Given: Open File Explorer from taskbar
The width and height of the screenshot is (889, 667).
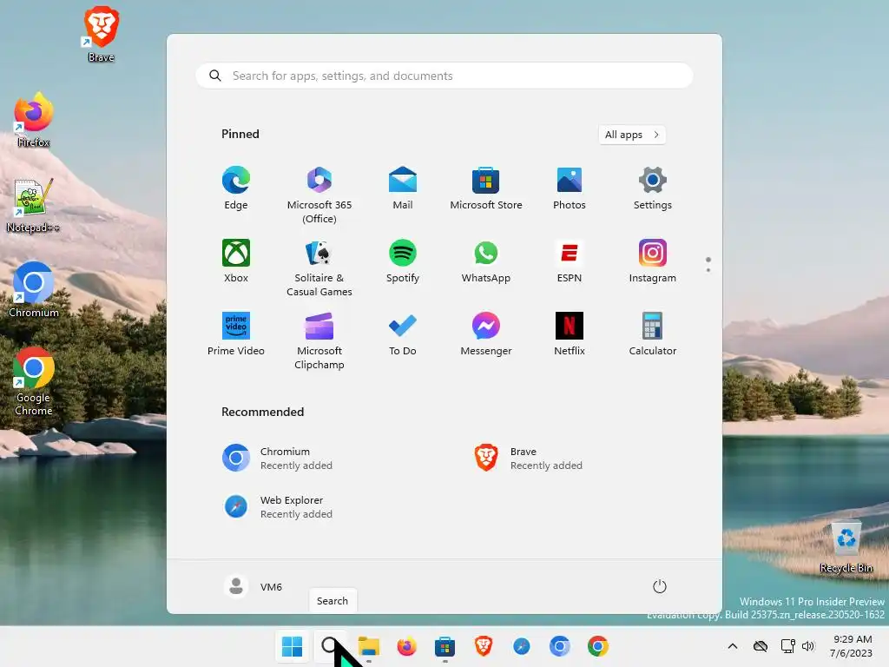Looking at the screenshot, I should click(x=368, y=646).
